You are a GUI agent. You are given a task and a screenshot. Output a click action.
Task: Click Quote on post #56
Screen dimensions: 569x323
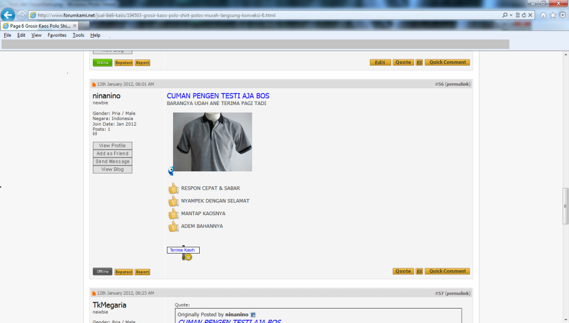pyautogui.click(x=403, y=271)
